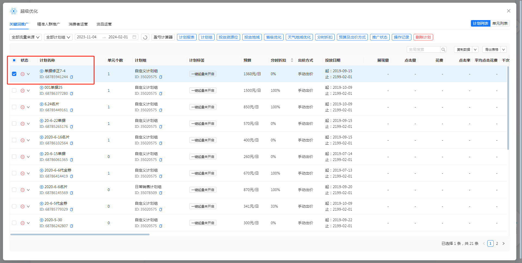This screenshot has width=522, height=263.
Task: Switch to 精准人群推广 tab
Action: (x=49, y=24)
